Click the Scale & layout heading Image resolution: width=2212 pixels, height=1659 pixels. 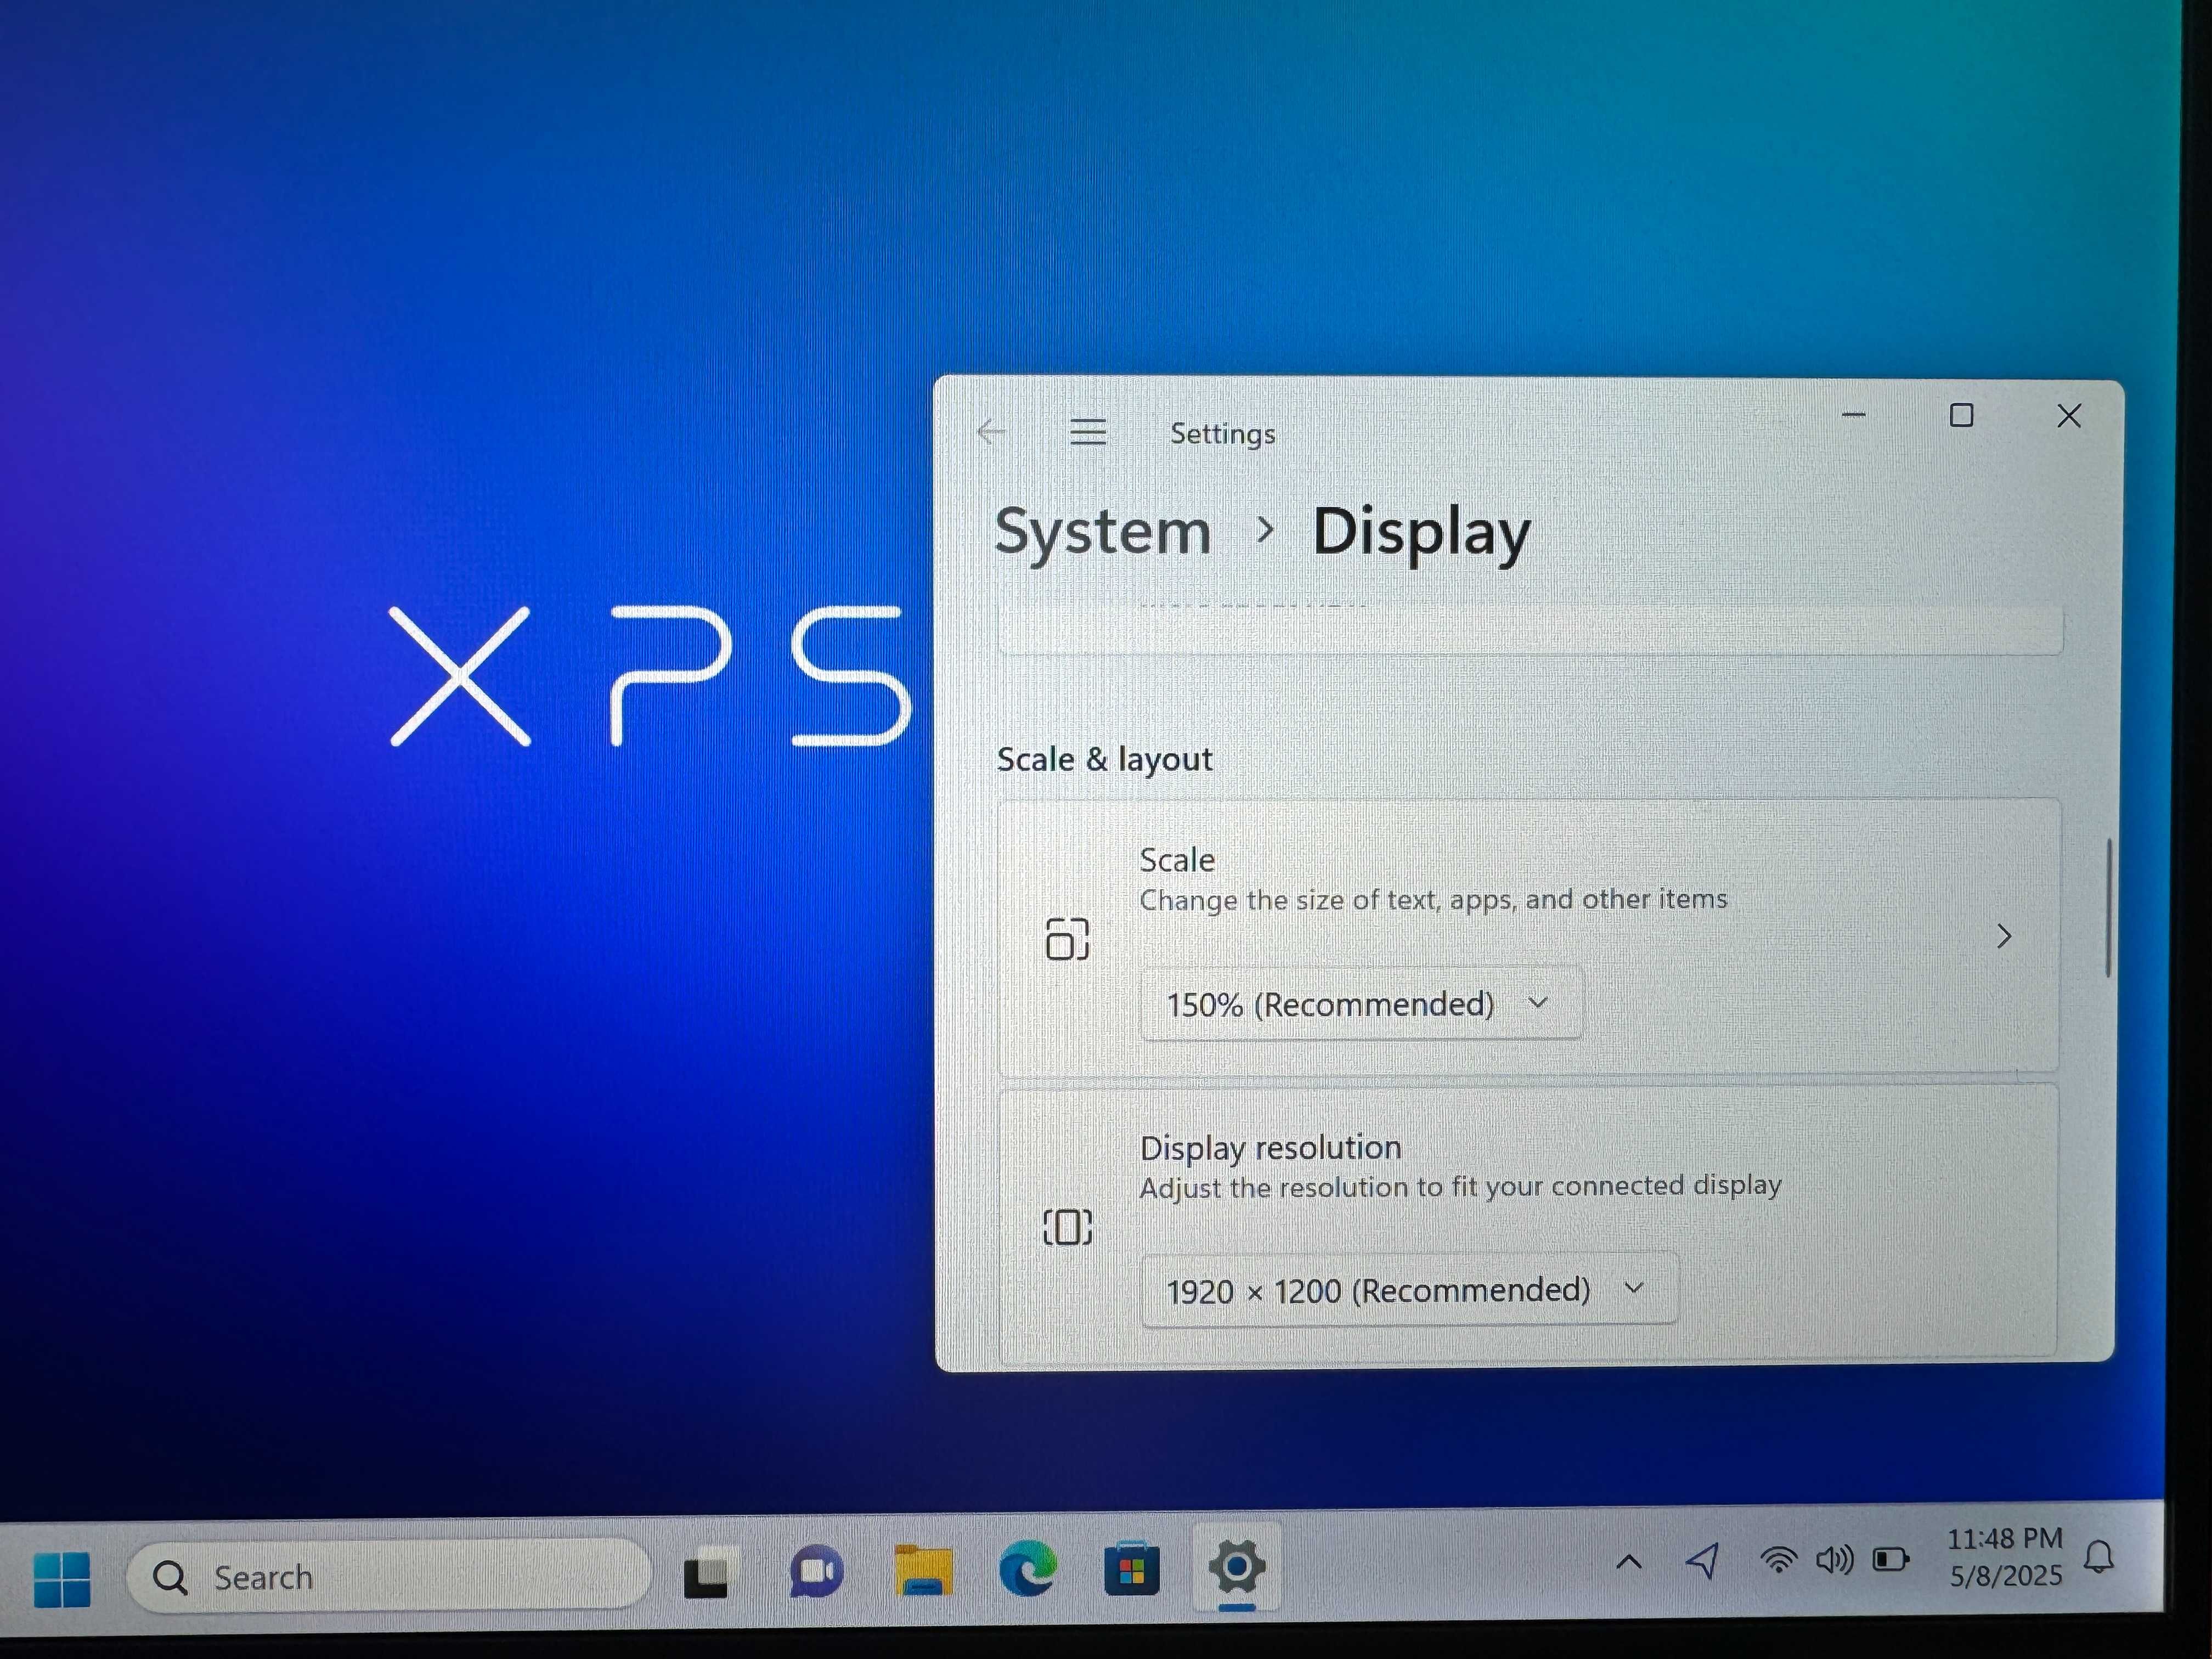(1104, 759)
